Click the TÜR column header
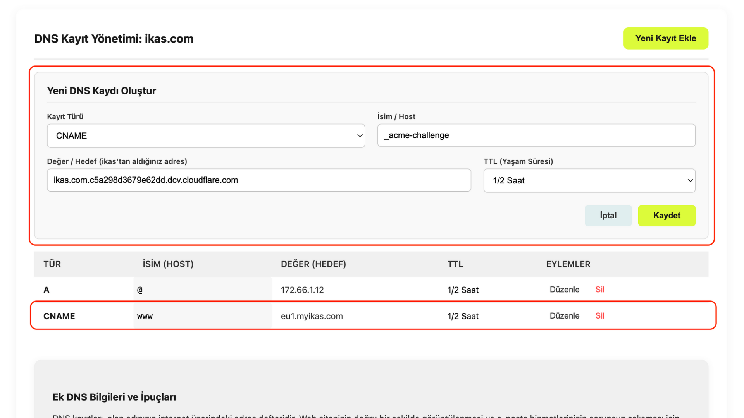 pos(52,264)
